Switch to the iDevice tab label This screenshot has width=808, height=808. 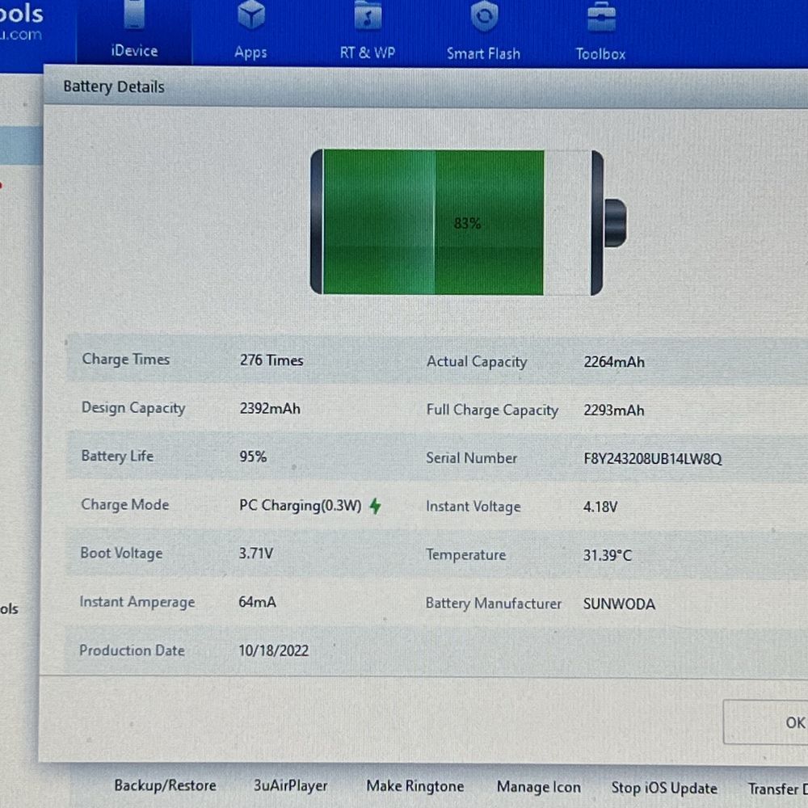134,51
